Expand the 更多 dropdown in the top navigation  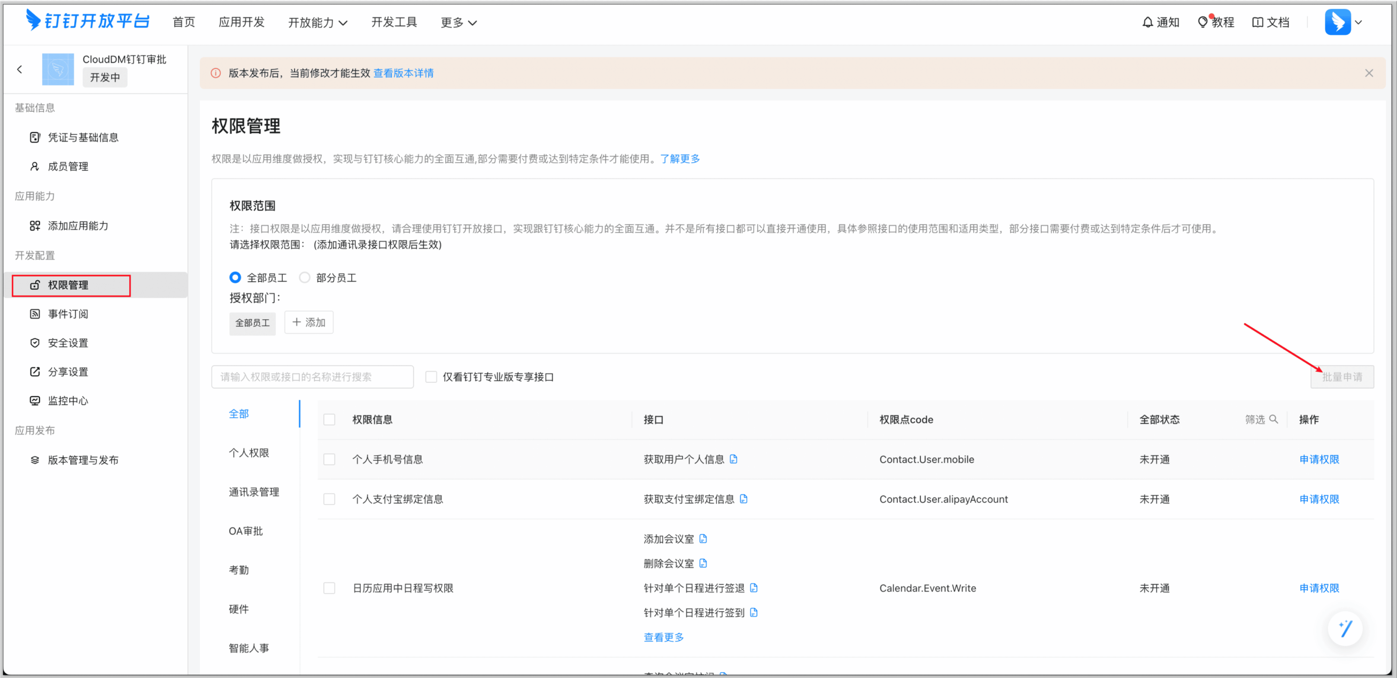pyautogui.click(x=458, y=22)
